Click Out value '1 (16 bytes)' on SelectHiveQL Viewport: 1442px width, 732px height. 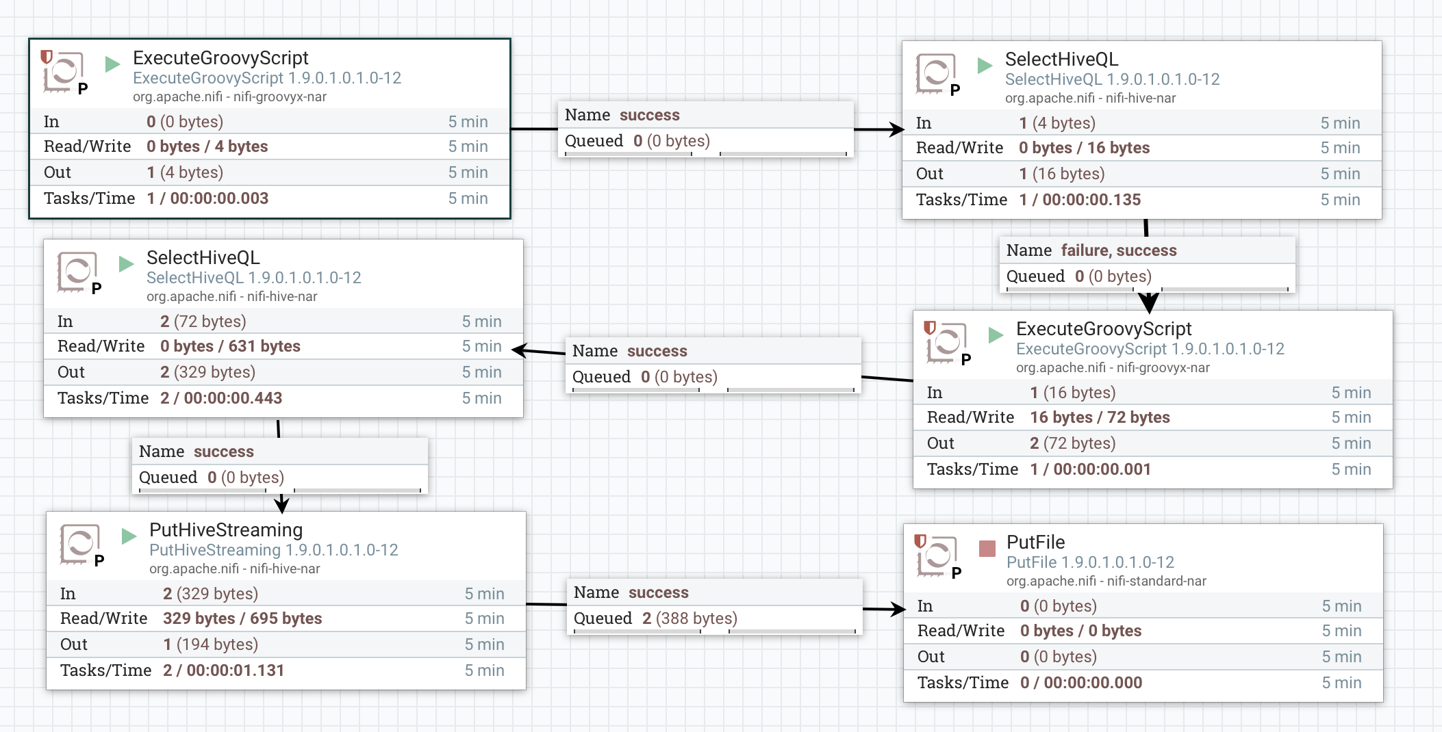[x=1061, y=174]
